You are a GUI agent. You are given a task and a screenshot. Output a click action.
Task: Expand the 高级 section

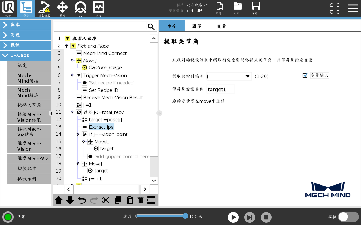click(26, 35)
